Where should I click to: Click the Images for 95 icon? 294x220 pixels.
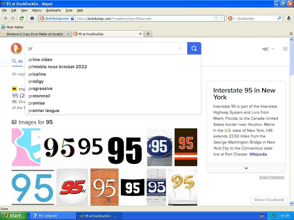tap(14, 122)
